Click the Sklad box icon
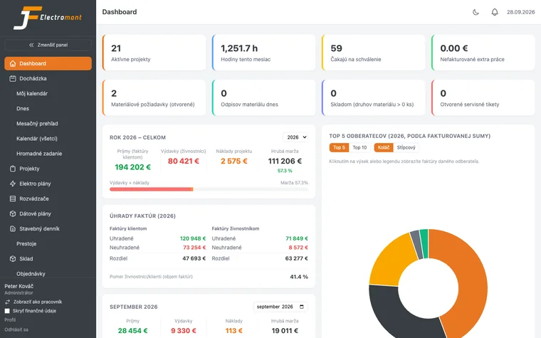Viewport: 541px width, 338px height. click(x=13, y=259)
